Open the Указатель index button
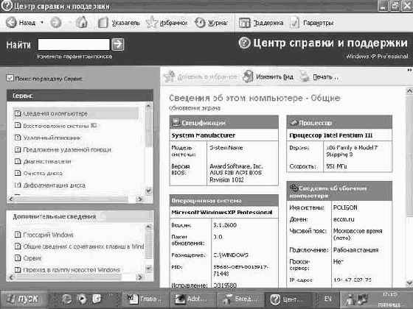The height and width of the screenshot is (309, 413). pos(119,23)
